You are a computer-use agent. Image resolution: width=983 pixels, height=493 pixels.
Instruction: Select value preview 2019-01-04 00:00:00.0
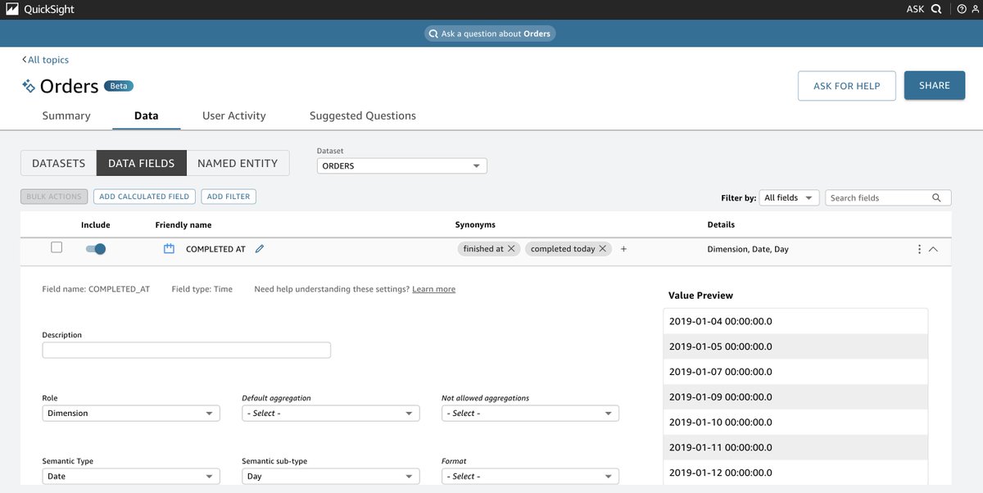[795, 321]
